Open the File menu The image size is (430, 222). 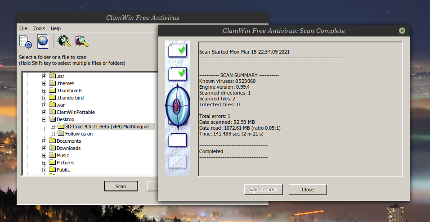click(x=23, y=28)
